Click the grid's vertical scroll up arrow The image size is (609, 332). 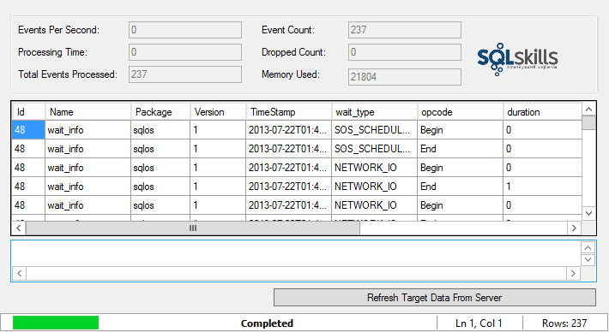(x=588, y=110)
